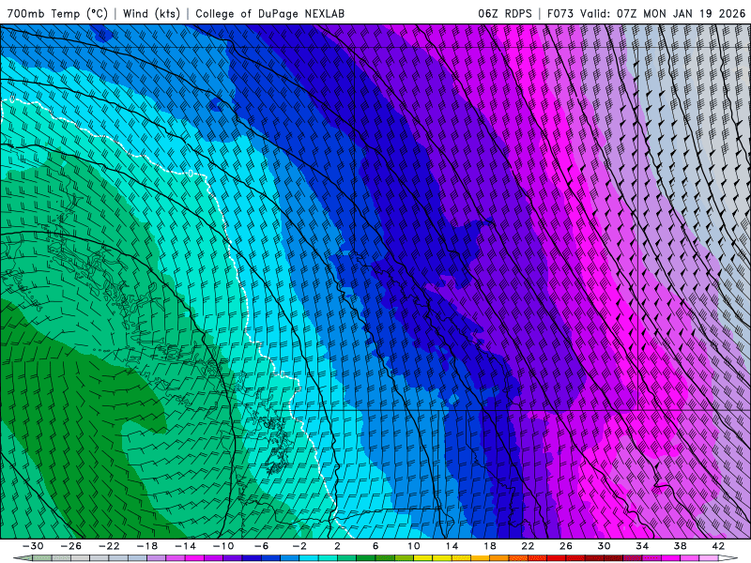
Task: Click the -2 colorbar scale label
Action: [x=299, y=546]
